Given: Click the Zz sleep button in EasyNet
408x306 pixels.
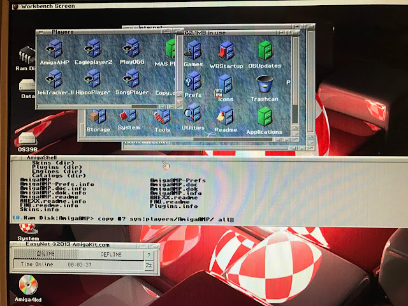Looking at the screenshot, I should [x=149, y=265].
